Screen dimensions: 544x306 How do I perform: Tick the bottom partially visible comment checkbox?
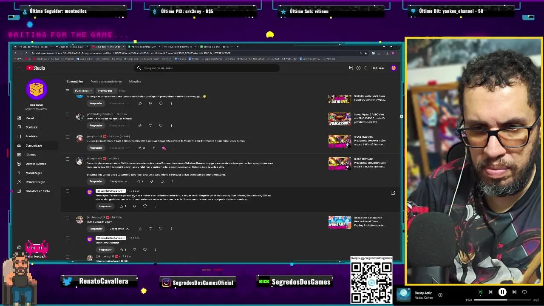[68, 257]
